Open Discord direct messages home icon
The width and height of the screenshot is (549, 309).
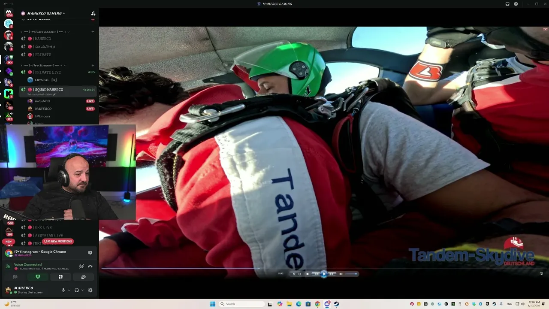coord(9,13)
